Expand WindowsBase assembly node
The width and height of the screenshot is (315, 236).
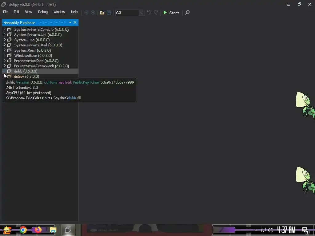(x=5, y=55)
